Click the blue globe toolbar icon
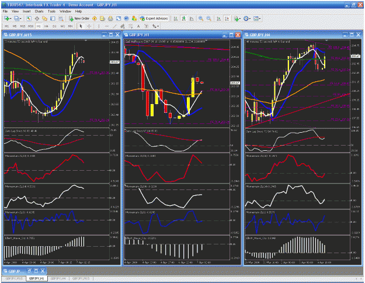The height and width of the screenshot is (283, 365). (126, 18)
